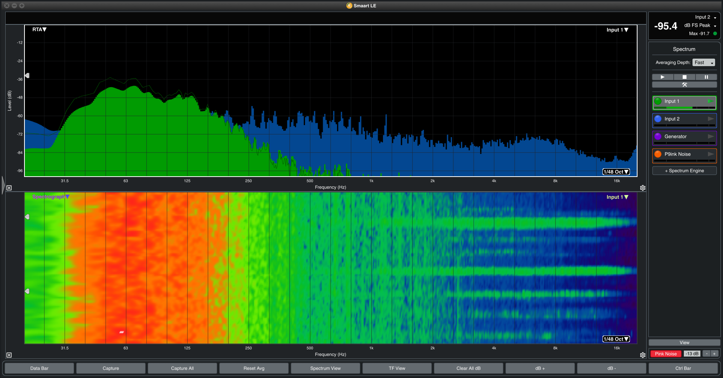Click Clear All dB button

pyautogui.click(x=468, y=368)
